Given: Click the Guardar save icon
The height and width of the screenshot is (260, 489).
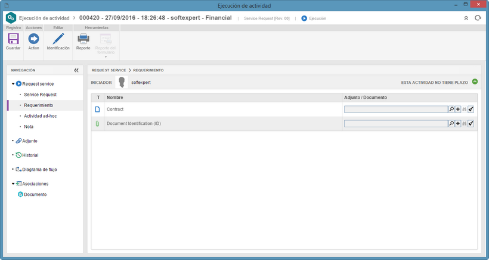Looking at the screenshot, I should pyautogui.click(x=13, y=39).
